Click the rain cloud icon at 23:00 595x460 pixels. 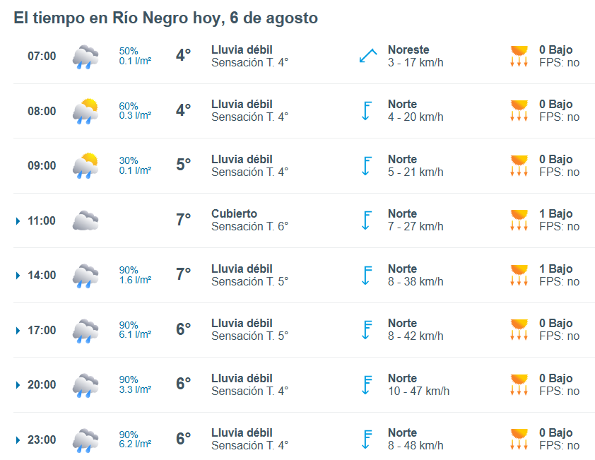point(86,440)
